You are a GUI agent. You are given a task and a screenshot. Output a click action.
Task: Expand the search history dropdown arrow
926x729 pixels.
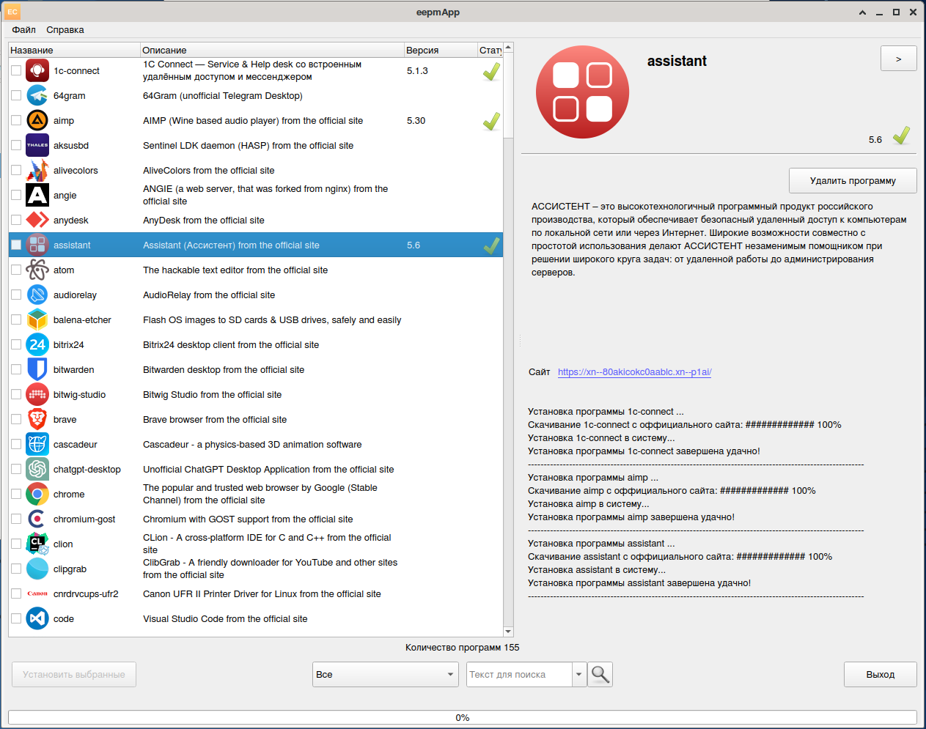[579, 674]
